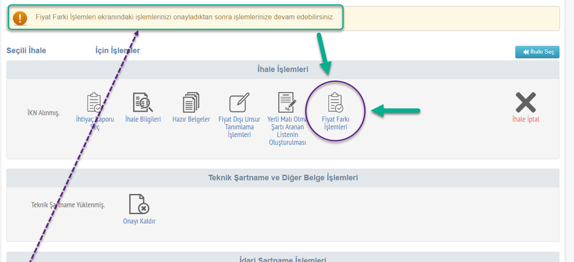574x262 pixels.
Task: Click the orange warning exclamation icon
Action: coord(20,19)
